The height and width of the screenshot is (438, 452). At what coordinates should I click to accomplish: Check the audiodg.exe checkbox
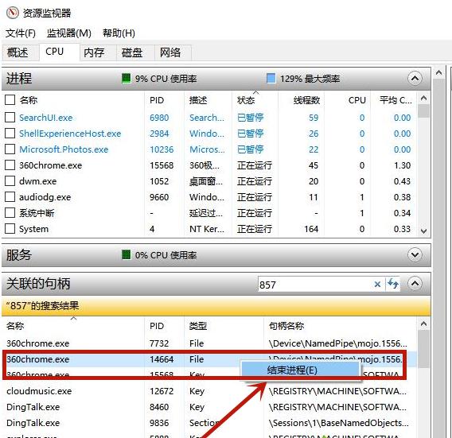(10, 196)
